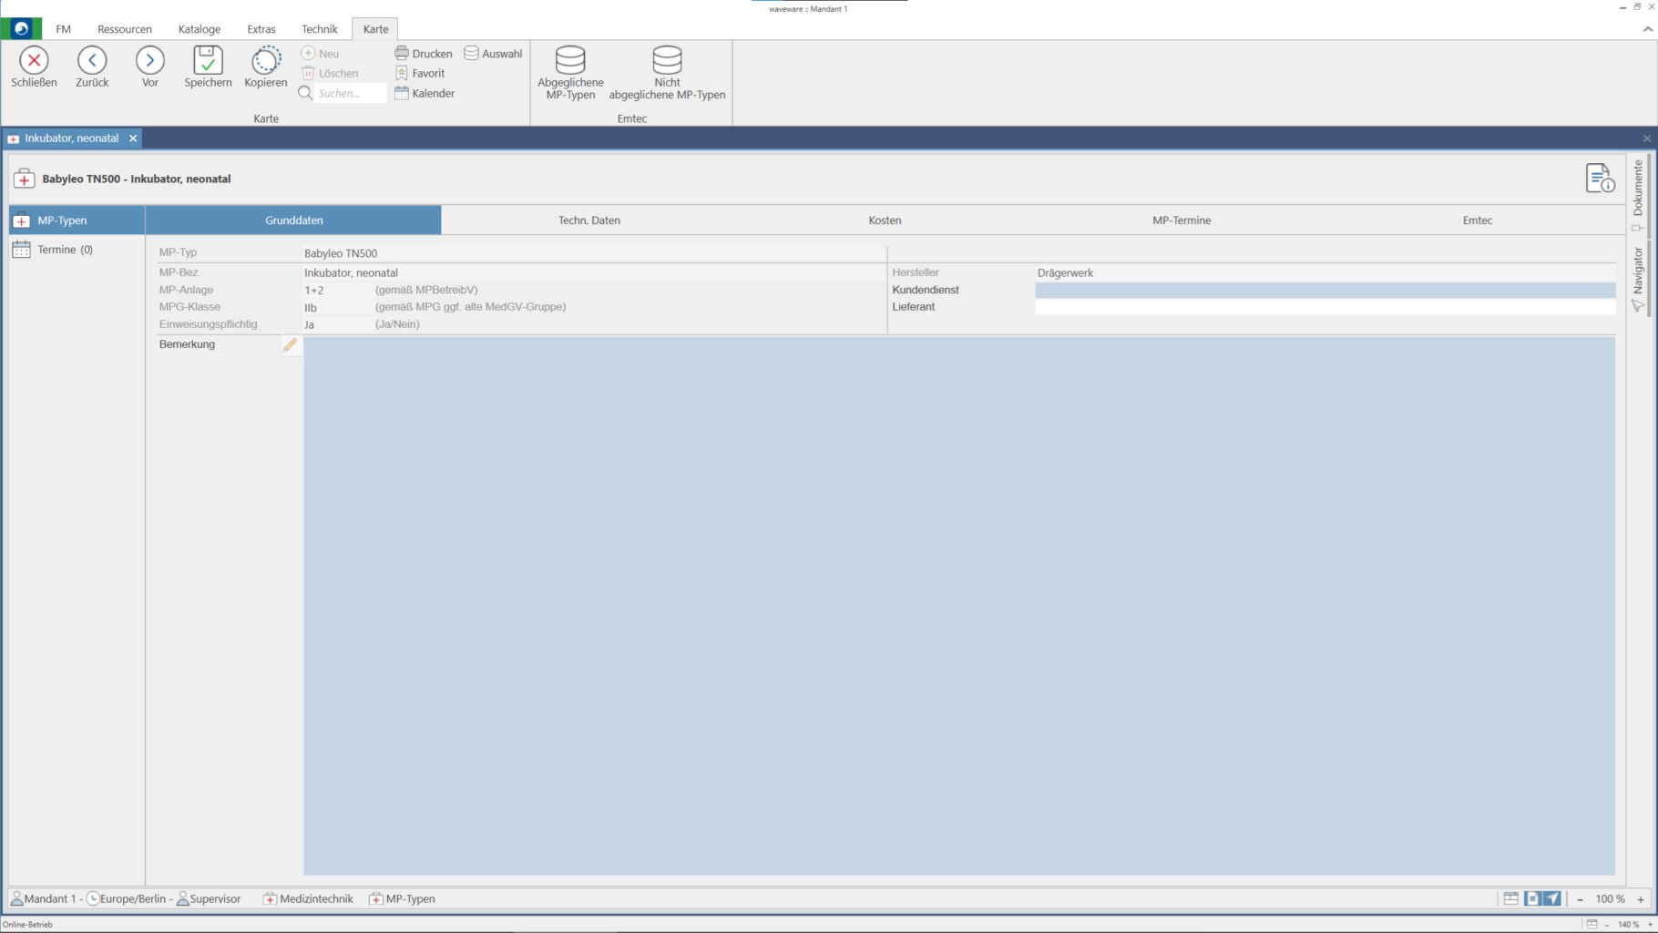The image size is (1658, 933).
Task: Increase zoom with plus beside 100 %
Action: pyautogui.click(x=1641, y=899)
